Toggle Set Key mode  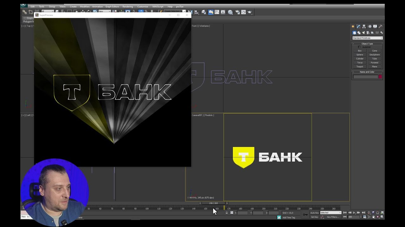coord(315,217)
